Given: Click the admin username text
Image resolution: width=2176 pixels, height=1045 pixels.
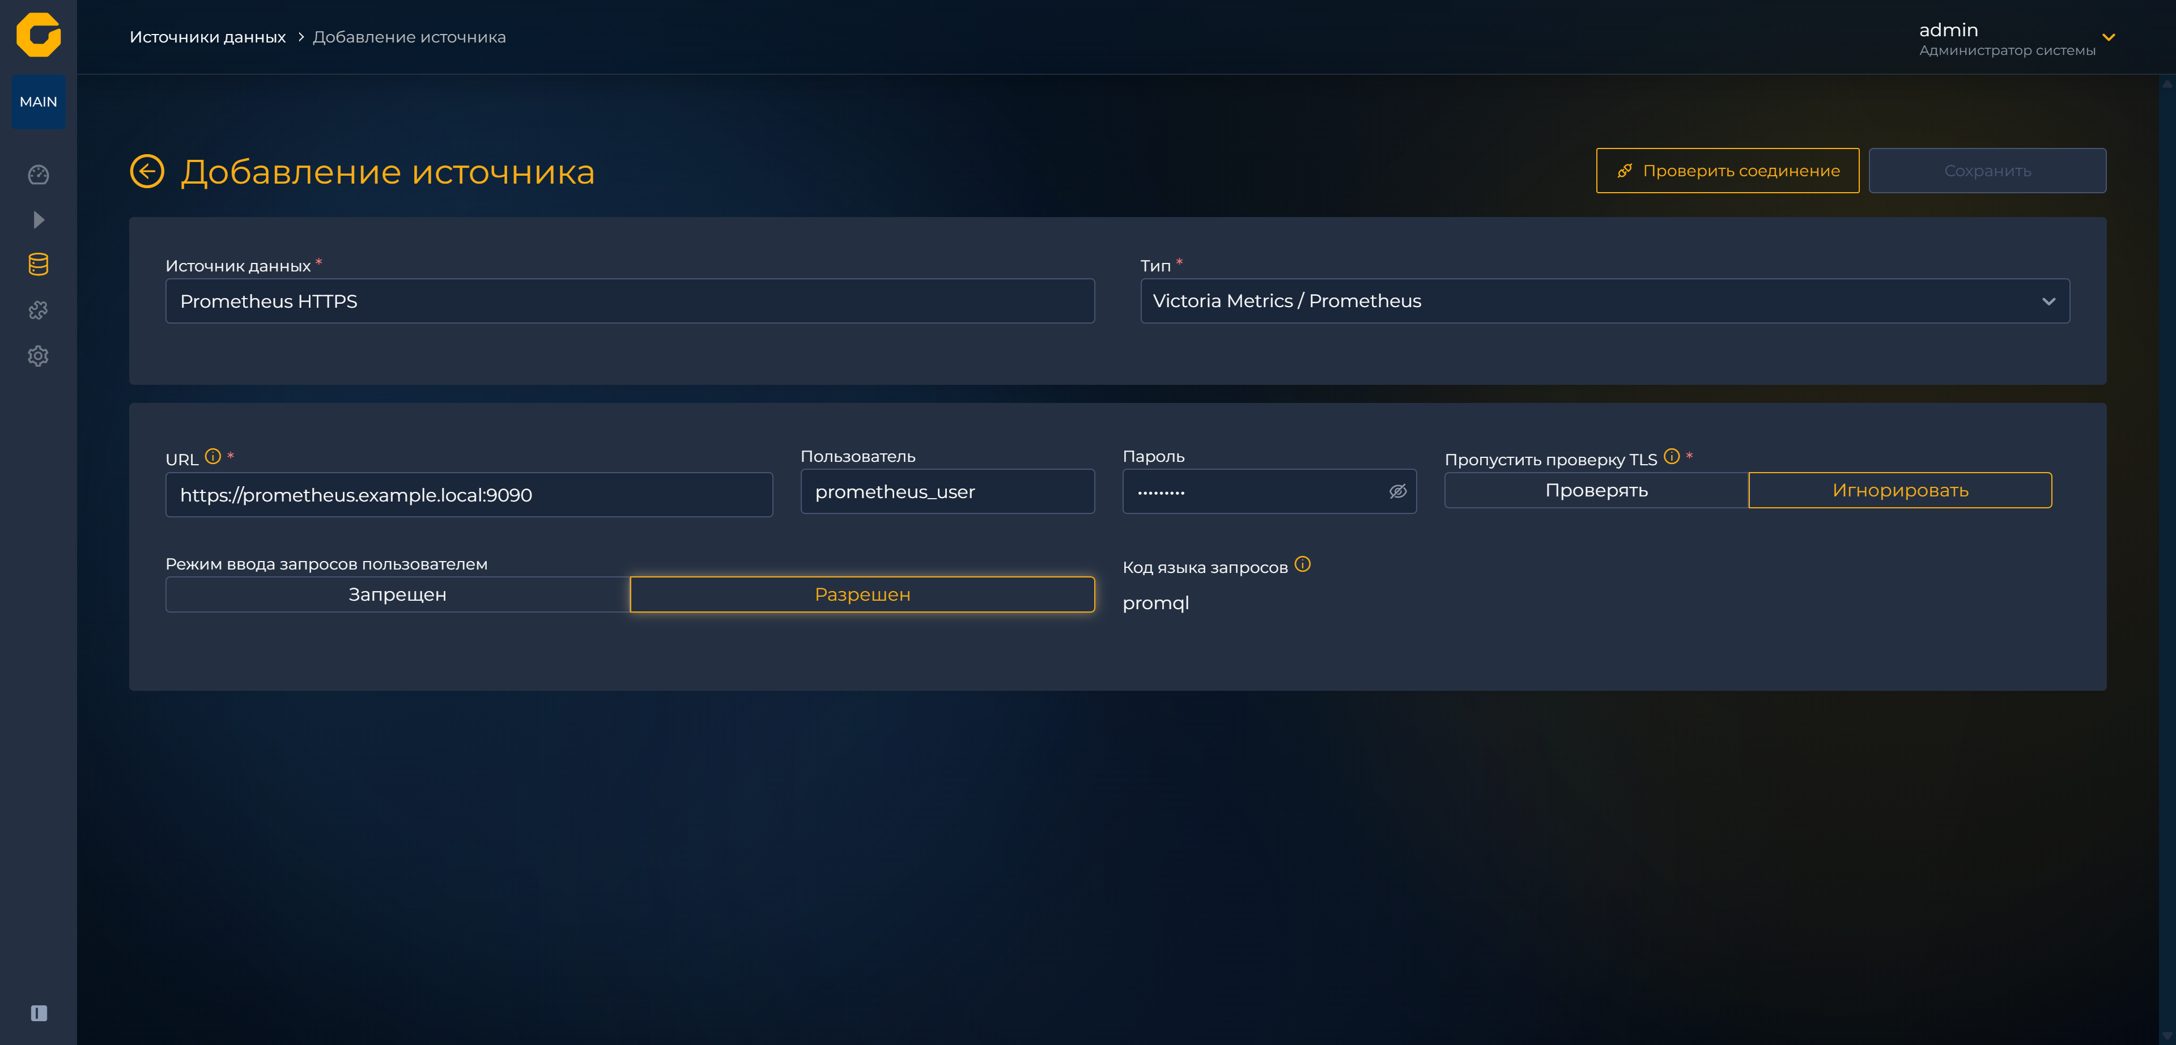Looking at the screenshot, I should pos(1948,29).
